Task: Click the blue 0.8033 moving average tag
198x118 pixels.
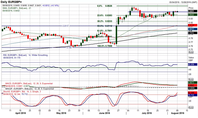Action: click(191, 29)
